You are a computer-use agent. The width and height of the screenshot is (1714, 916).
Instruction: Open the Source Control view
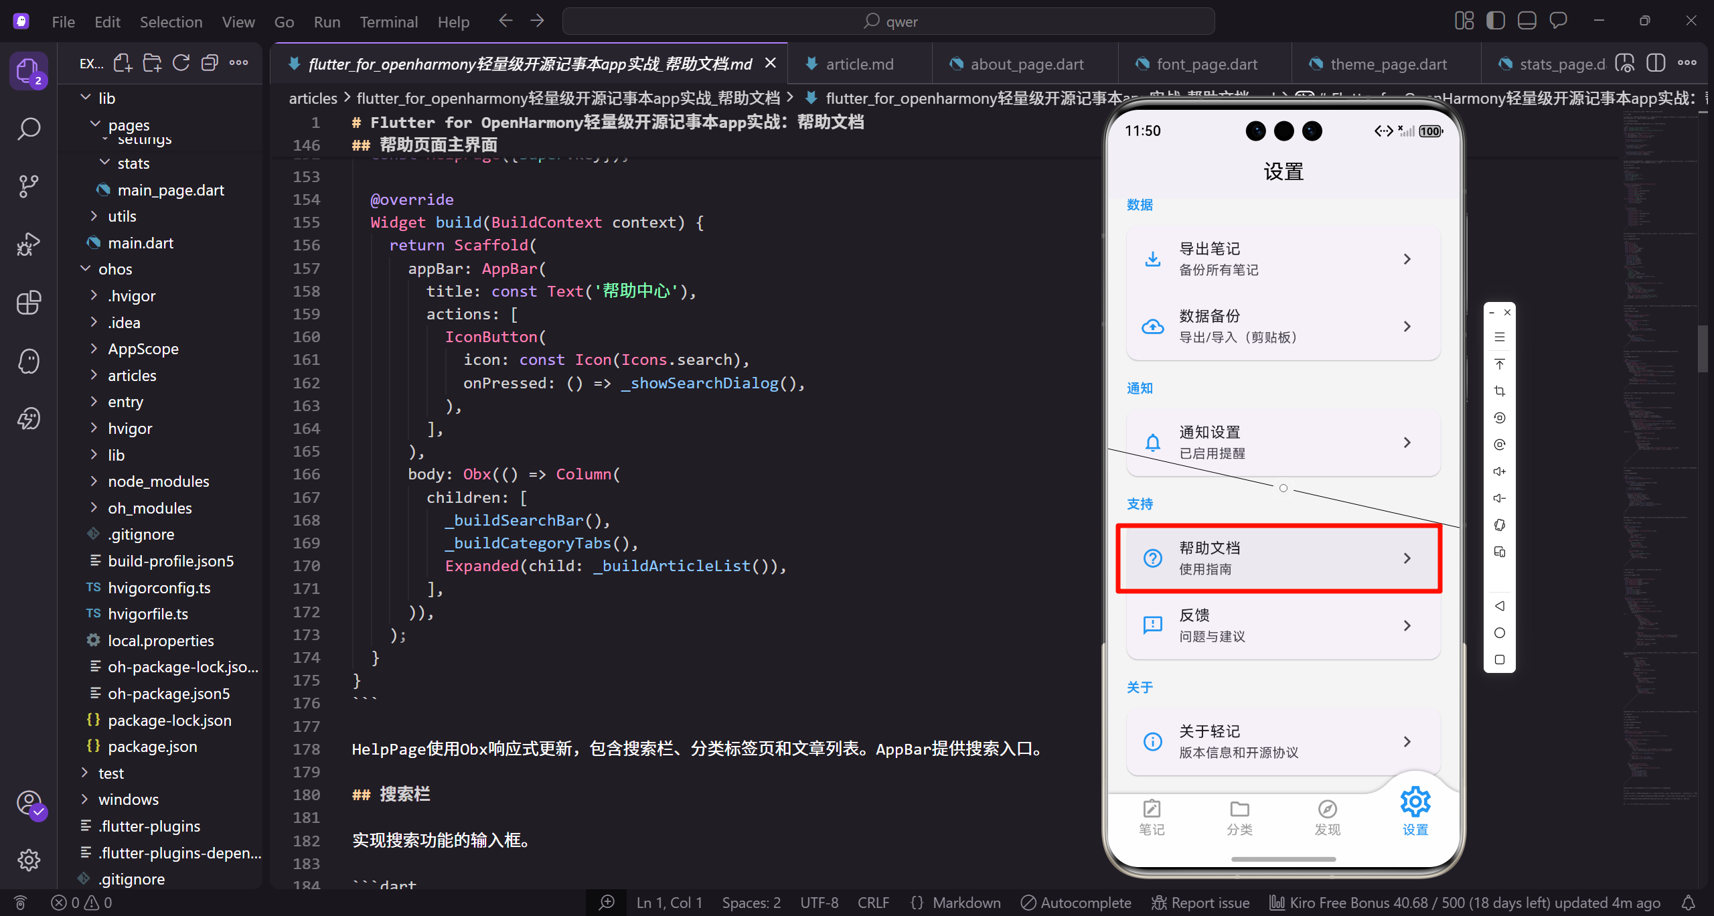tap(29, 185)
